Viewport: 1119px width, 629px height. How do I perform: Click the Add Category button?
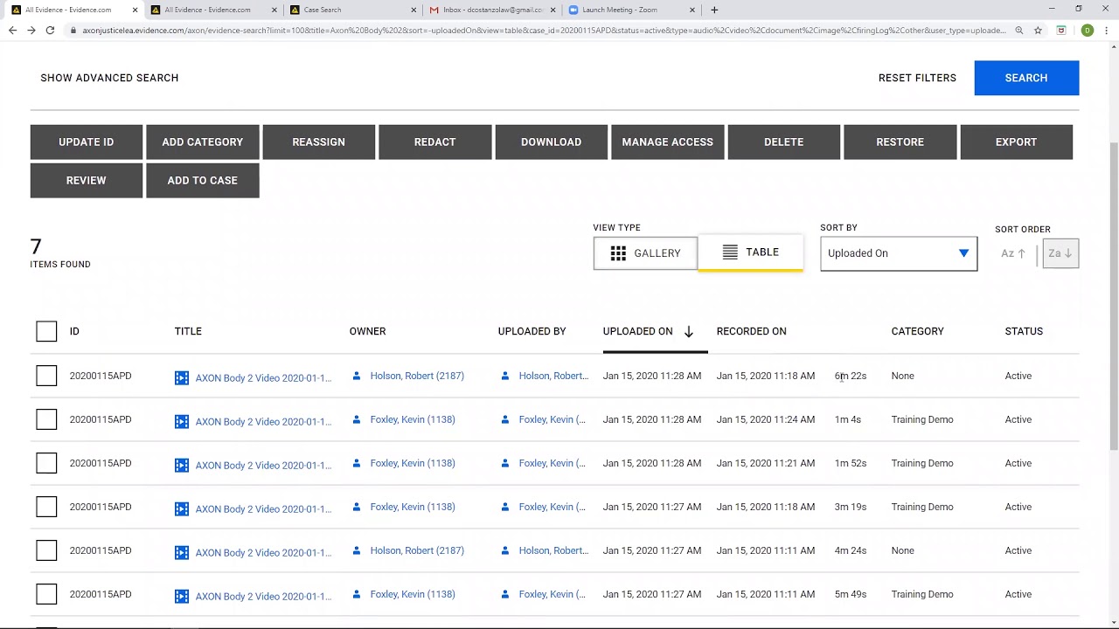203,142
